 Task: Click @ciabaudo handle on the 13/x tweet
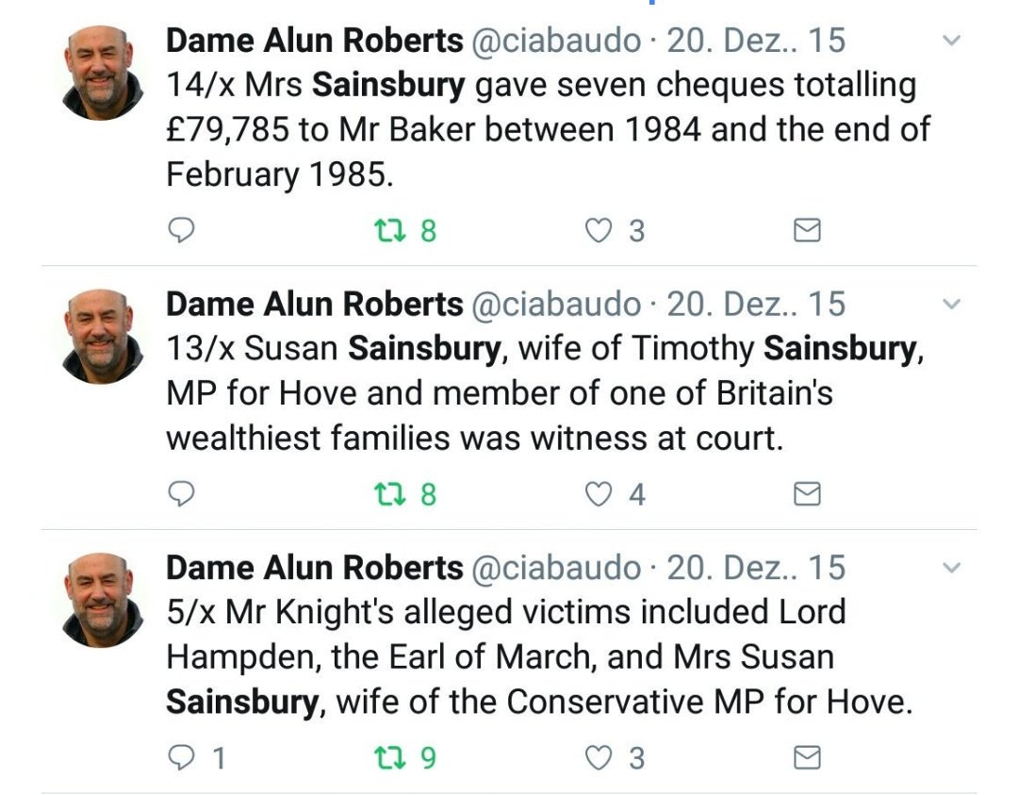click(555, 304)
